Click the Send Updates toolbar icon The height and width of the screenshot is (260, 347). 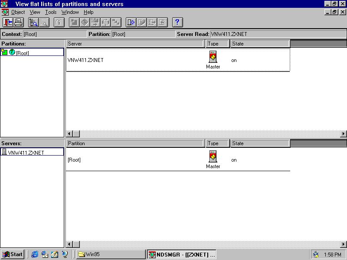152,23
